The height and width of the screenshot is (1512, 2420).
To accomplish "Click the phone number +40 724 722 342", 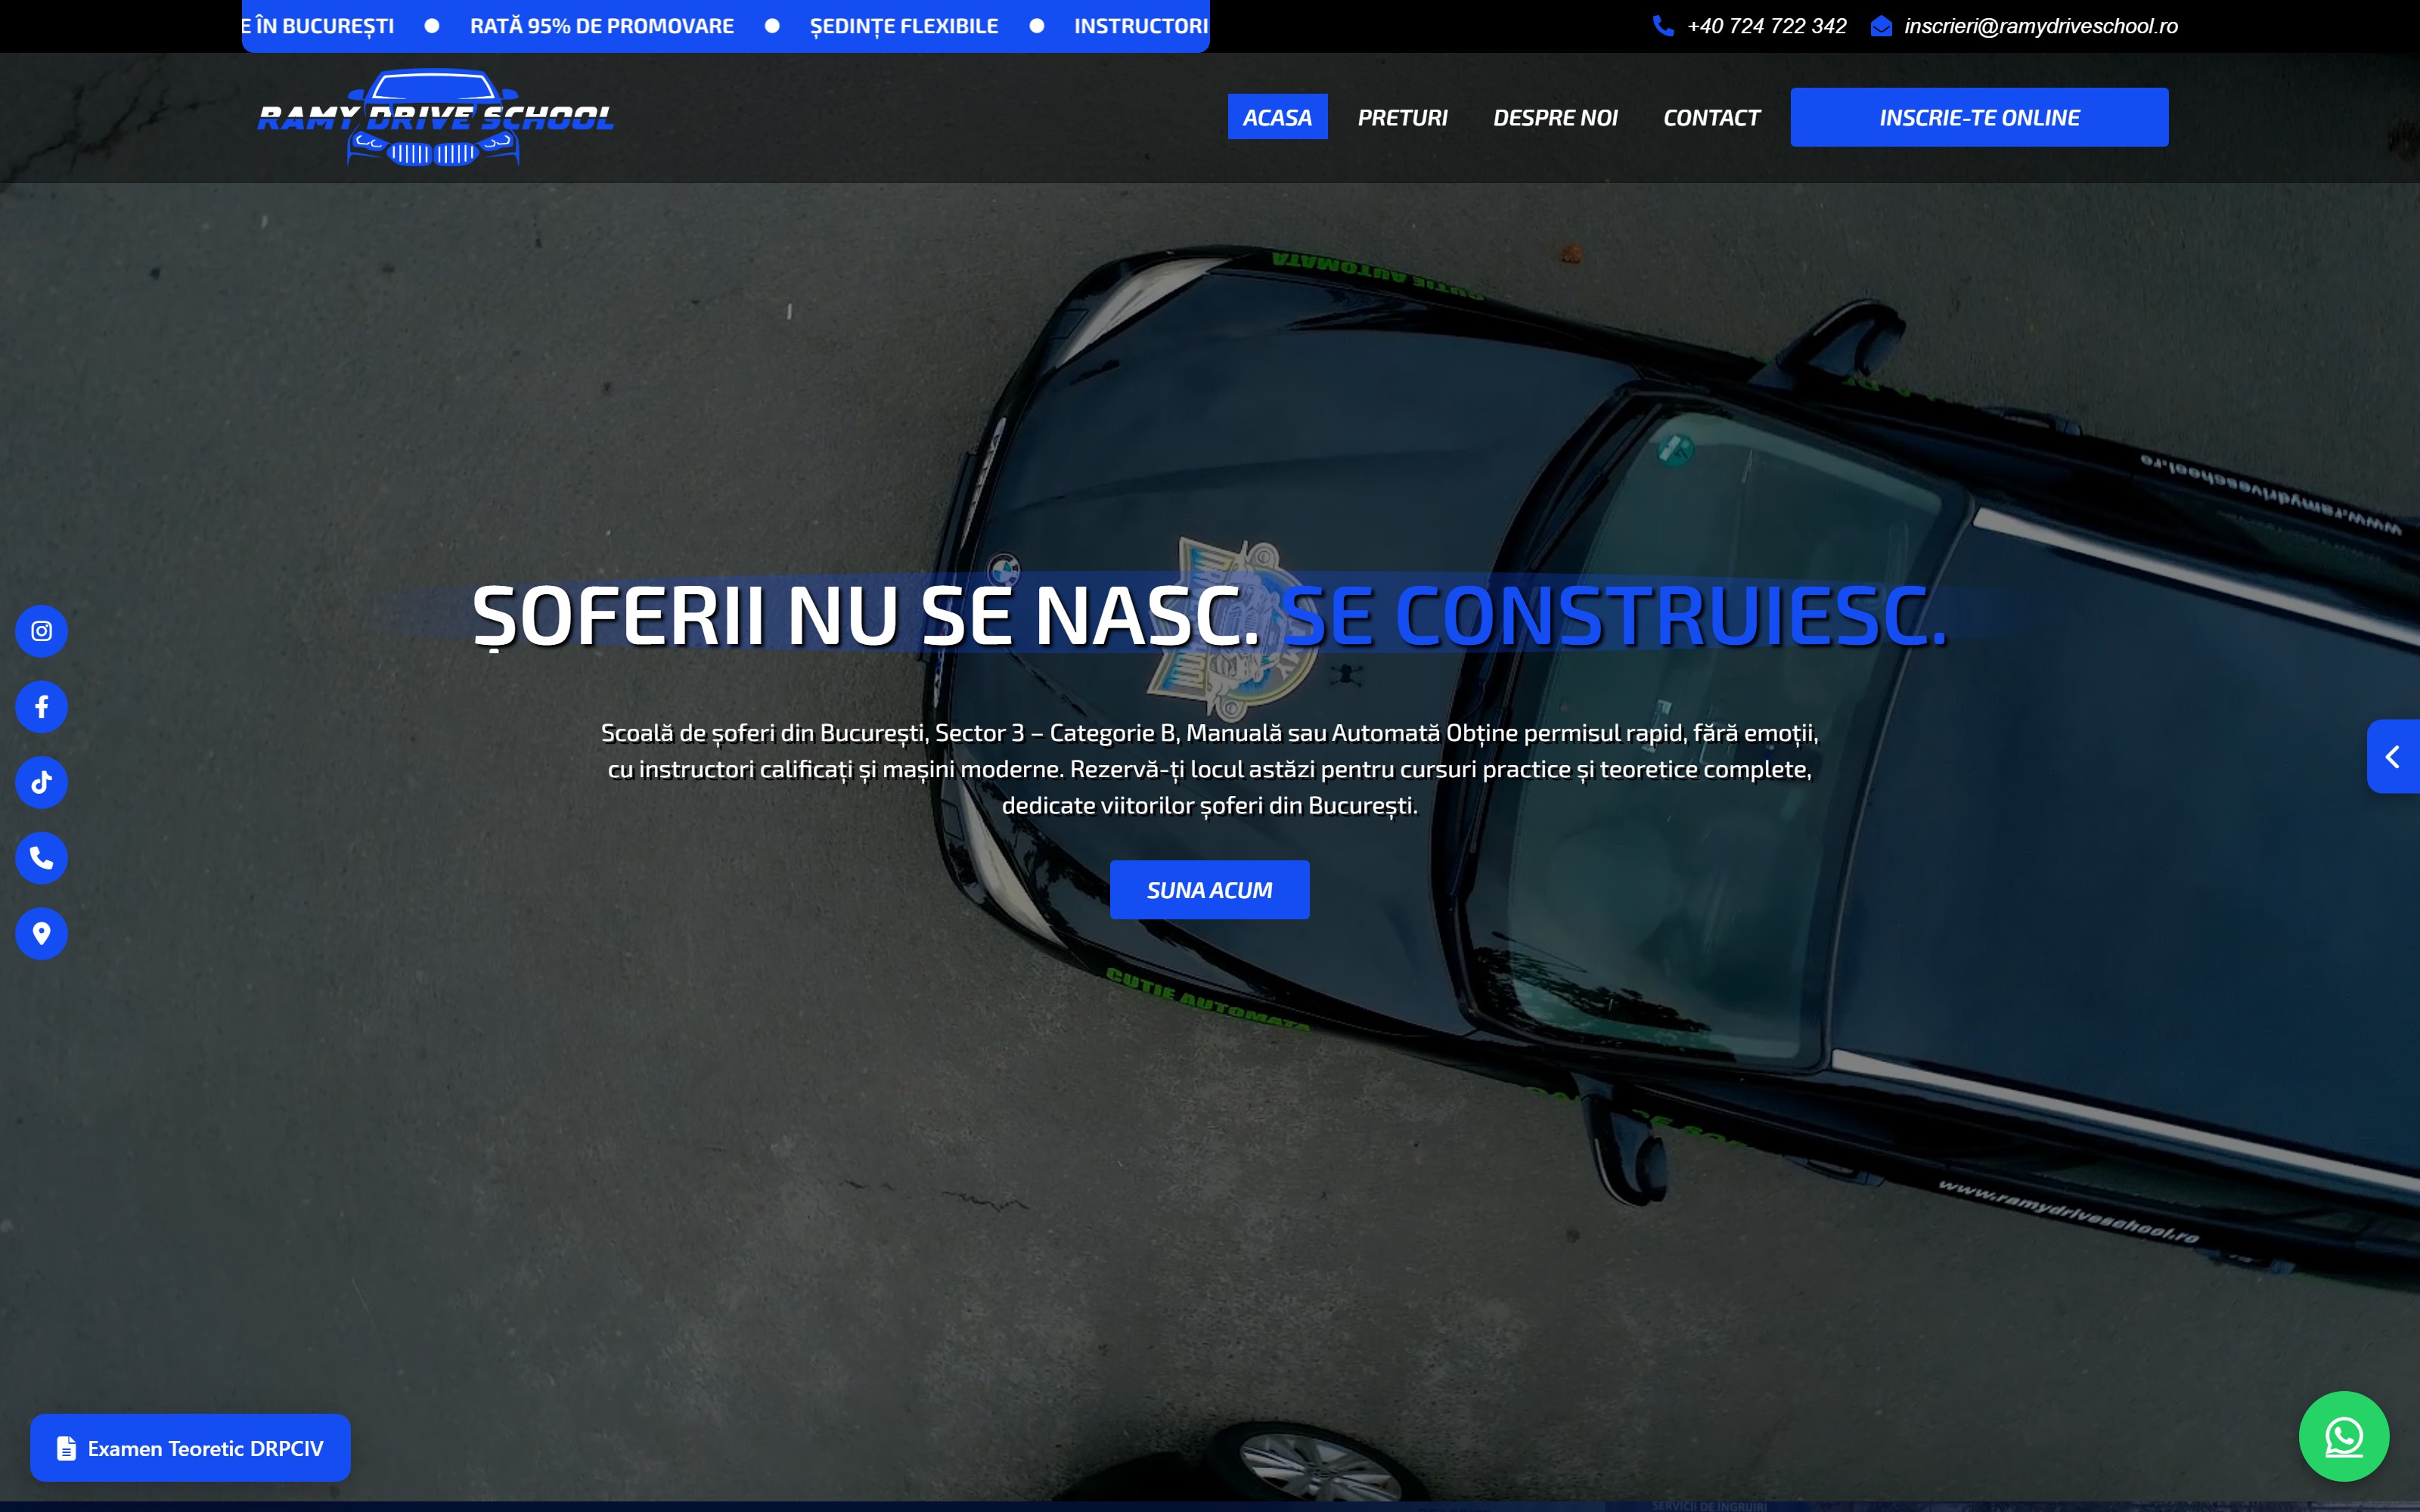I will pyautogui.click(x=1766, y=26).
